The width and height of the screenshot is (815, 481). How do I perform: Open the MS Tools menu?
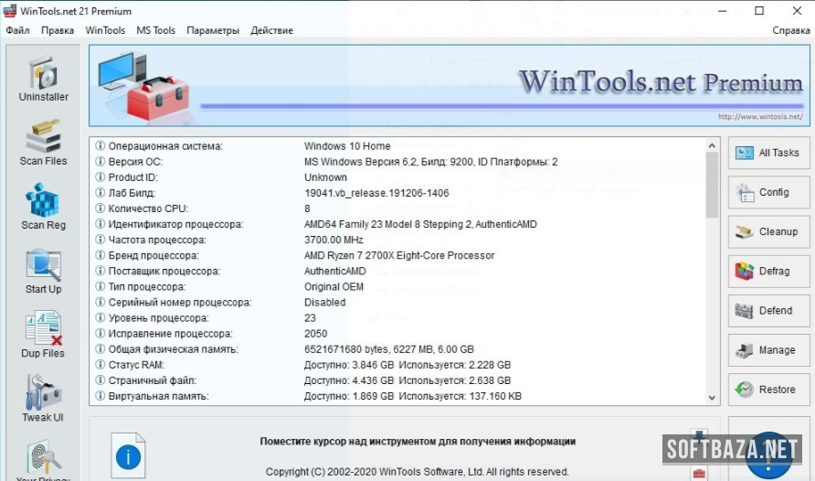click(x=155, y=30)
